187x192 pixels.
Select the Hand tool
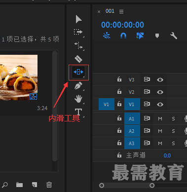click(78, 99)
